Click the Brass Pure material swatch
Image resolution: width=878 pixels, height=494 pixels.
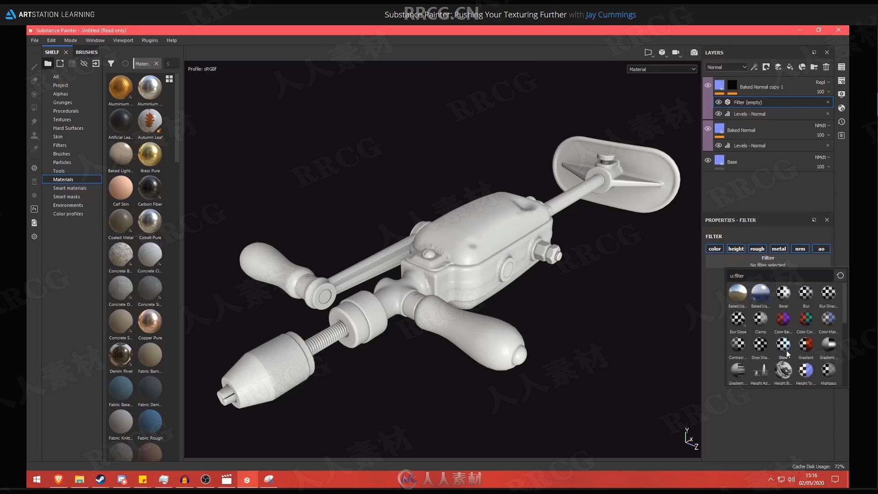pyautogui.click(x=150, y=155)
